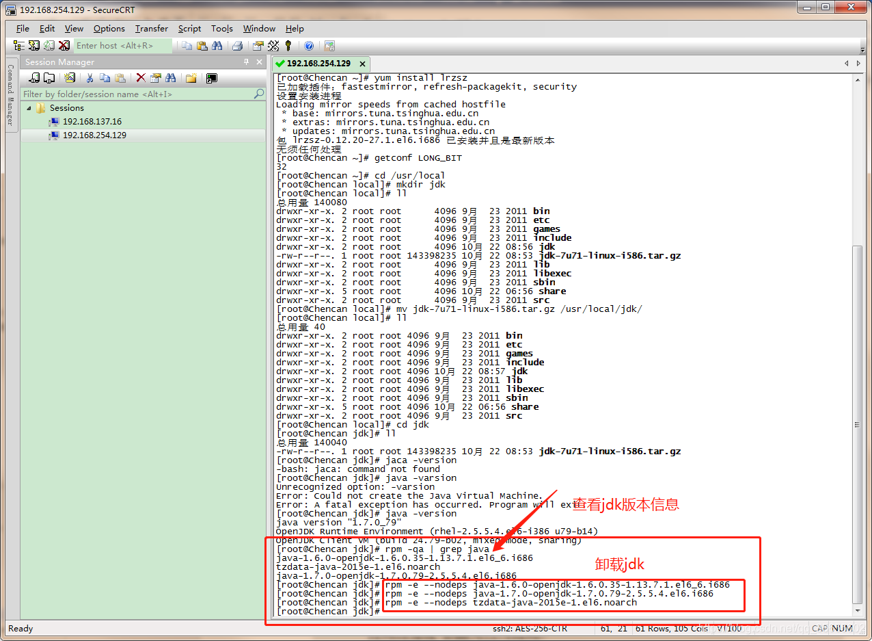The image size is (872, 641).
Task: Copy session in Session Manager toolbar
Action: [x=105, y=78]
